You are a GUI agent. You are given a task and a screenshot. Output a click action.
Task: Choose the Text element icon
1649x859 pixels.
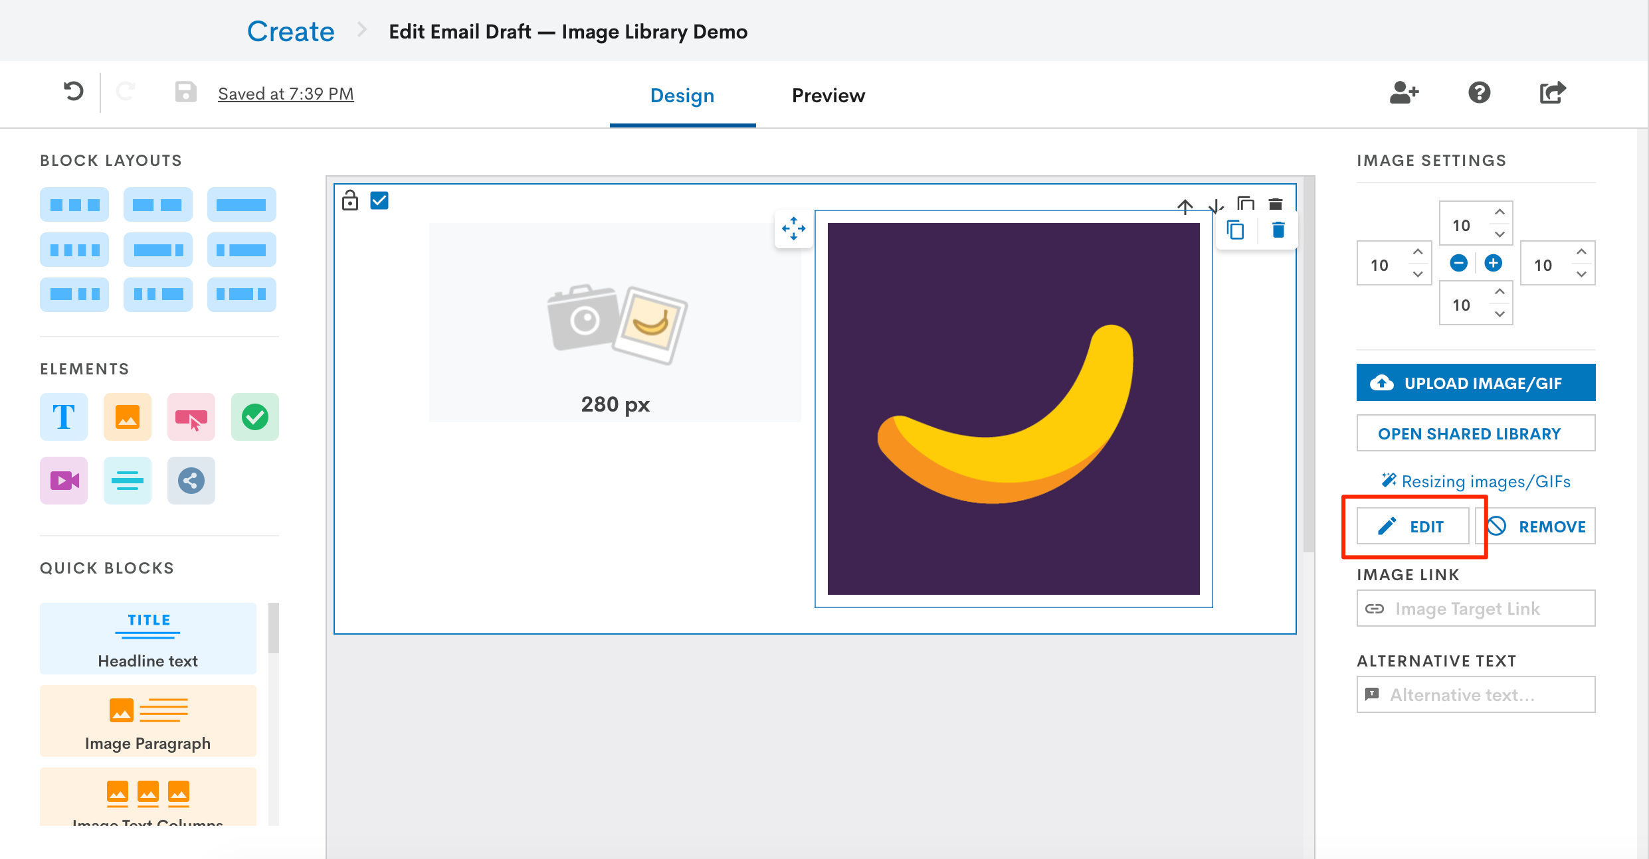click(x=64, y=417)
